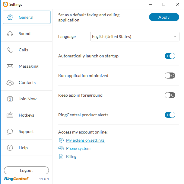This screenshot has width=184, height=184.
Task: Select the General settings tab
Action: [x=27, y=17]
